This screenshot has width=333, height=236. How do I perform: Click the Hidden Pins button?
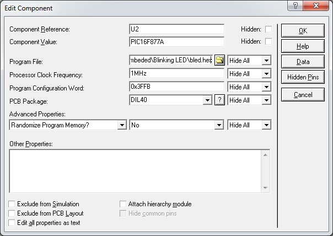pos(303,77)
